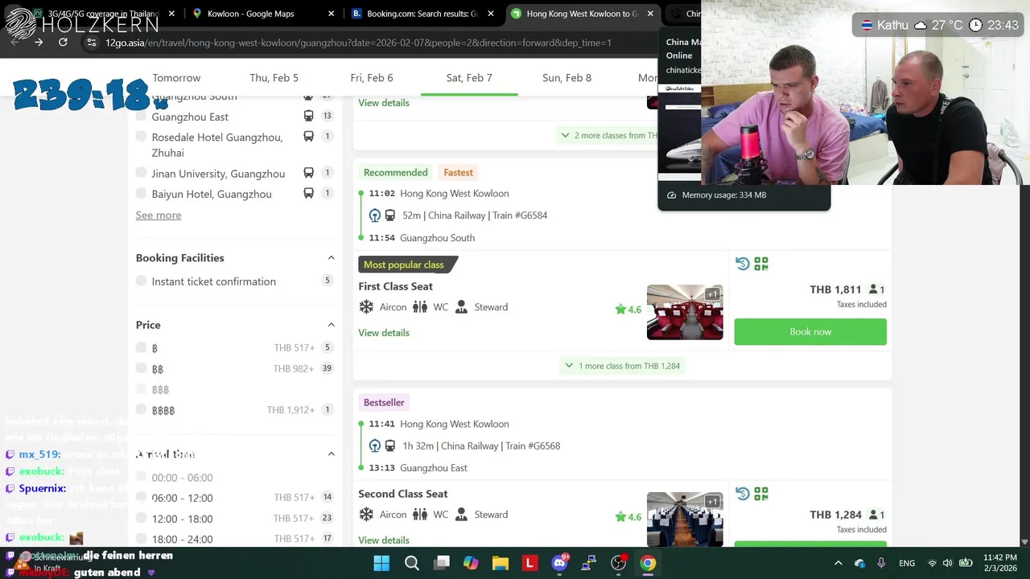
Task: Show hidden system tray icons
Action: pyautogui.click(x=838, y=563)
